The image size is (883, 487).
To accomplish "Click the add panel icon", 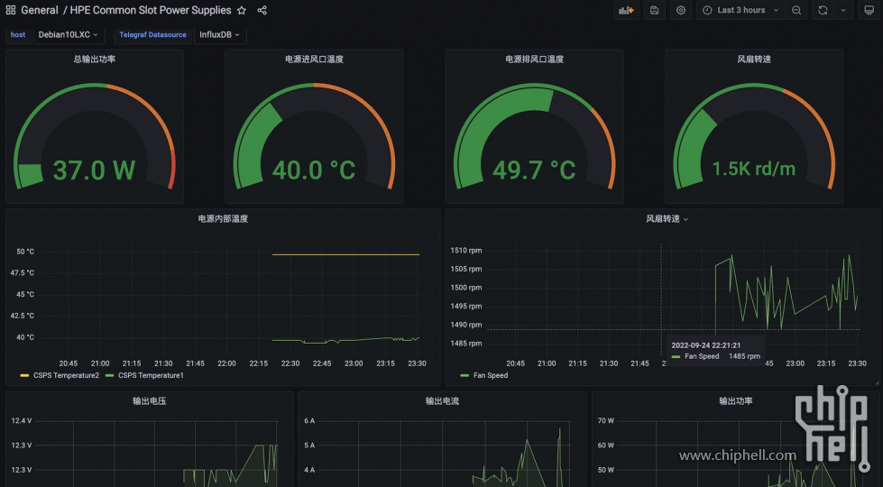I will click(x=626, y=10).
